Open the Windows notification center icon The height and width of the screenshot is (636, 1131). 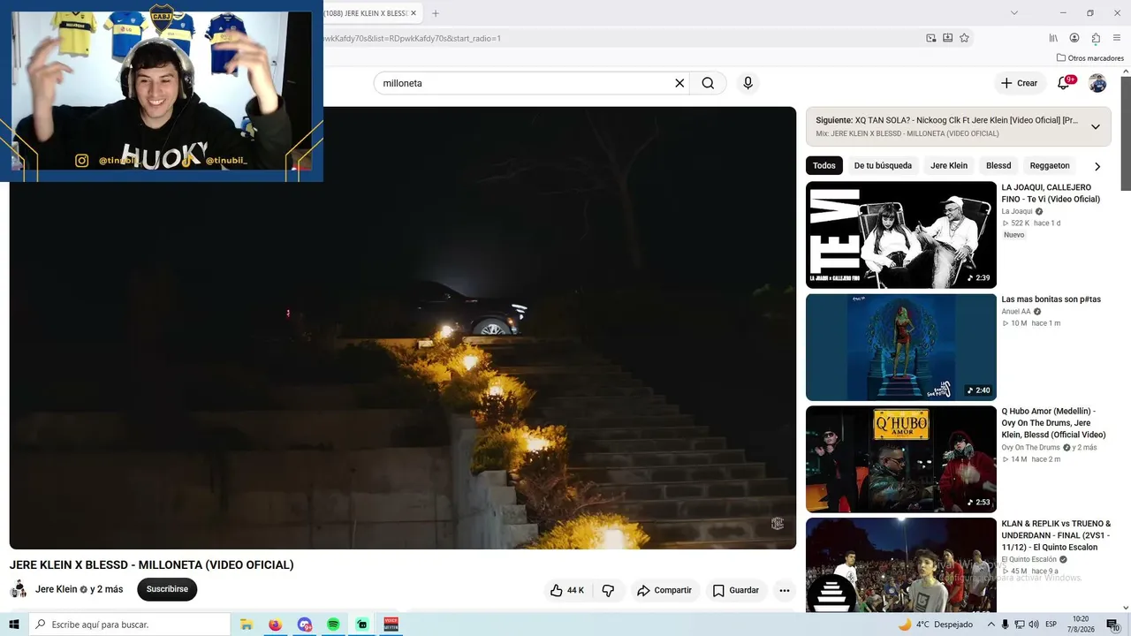point(1113,625)
